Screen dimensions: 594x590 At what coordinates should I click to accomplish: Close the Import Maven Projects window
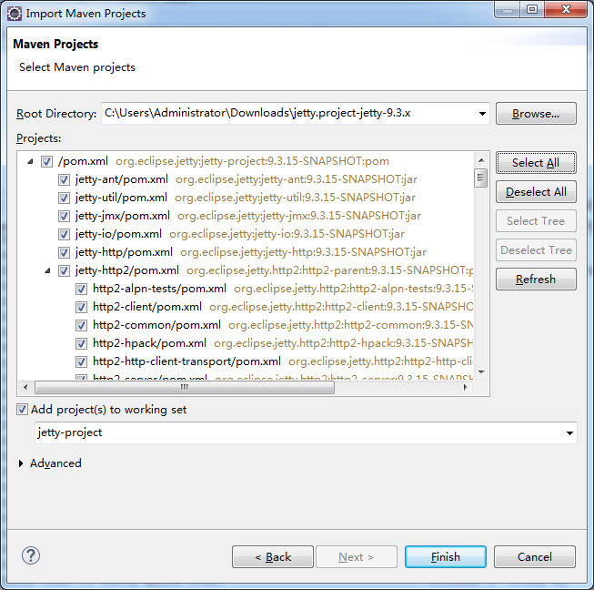coord(566,9)
